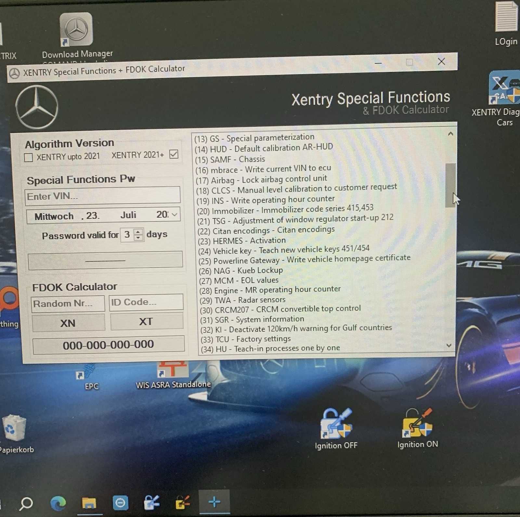Screen dimensions: 520x517
Task: Click the Random Nr input field
Action: tap(68, 303)
